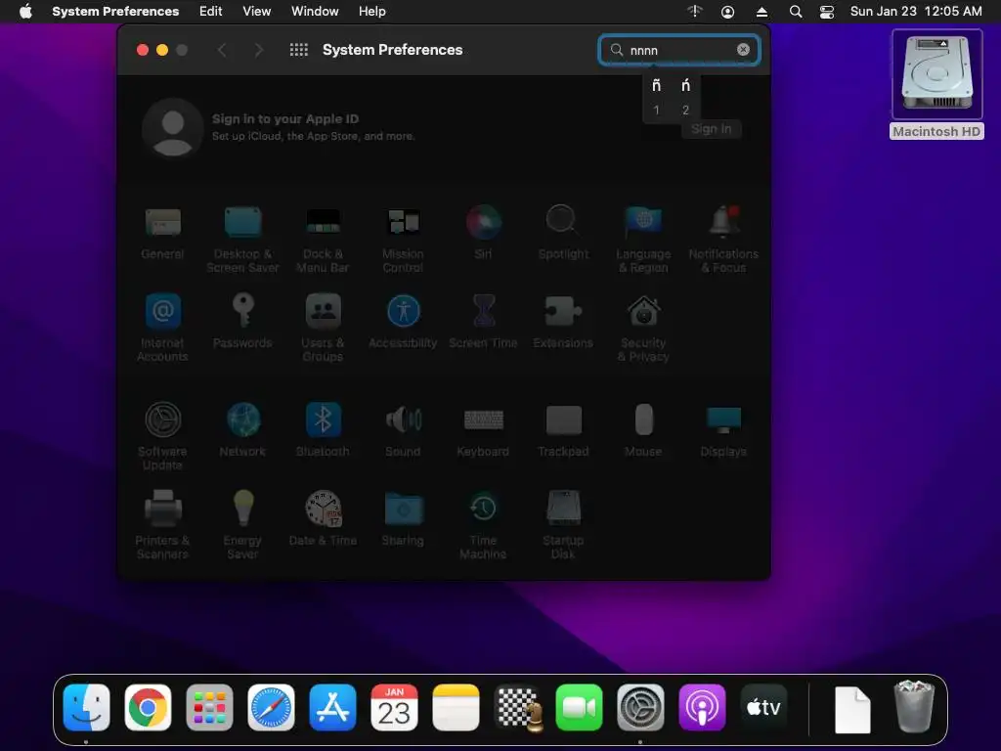Open FaceTime from the Dock

point(579,708)
